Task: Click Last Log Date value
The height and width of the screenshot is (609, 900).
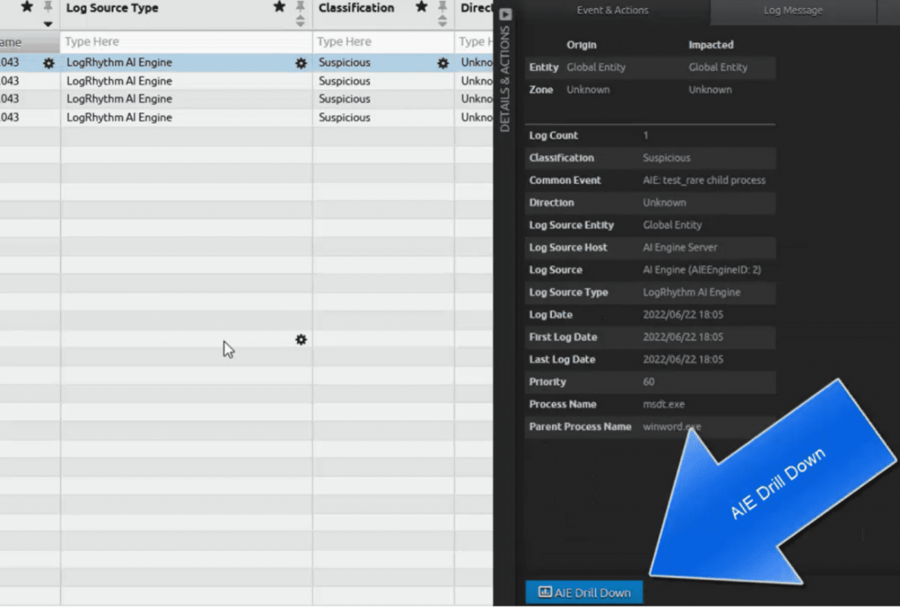Action: pyautogui.click(x=682, y=359)
